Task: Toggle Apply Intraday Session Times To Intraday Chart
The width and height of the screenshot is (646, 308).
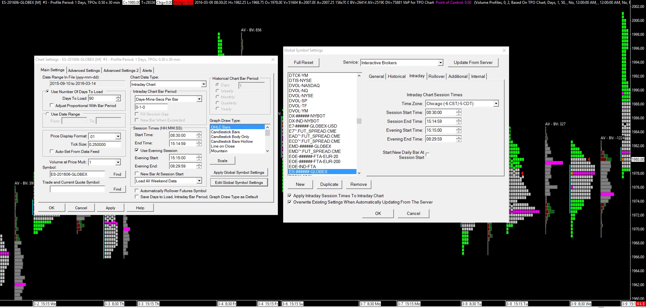Action: click(290, 196)
